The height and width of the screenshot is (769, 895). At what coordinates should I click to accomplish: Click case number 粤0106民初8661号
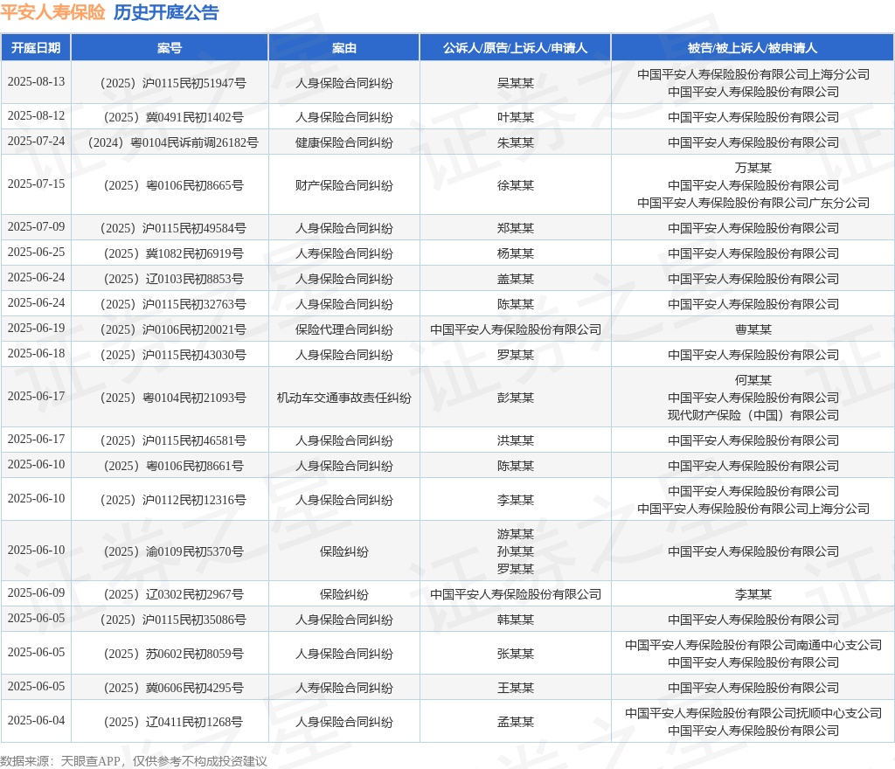(x=174, y=466)
